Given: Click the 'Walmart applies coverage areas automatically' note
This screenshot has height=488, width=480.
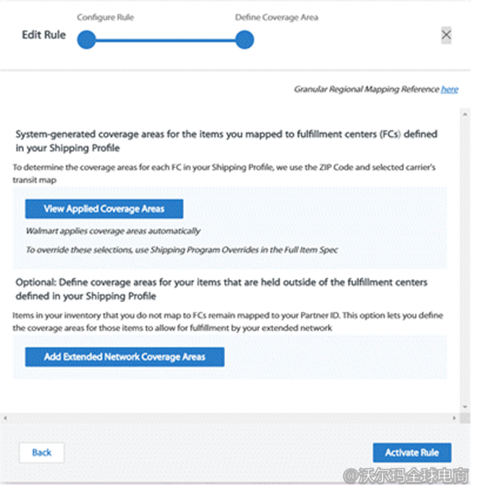Looking at the screenshot, I should (x=113, y=231).
